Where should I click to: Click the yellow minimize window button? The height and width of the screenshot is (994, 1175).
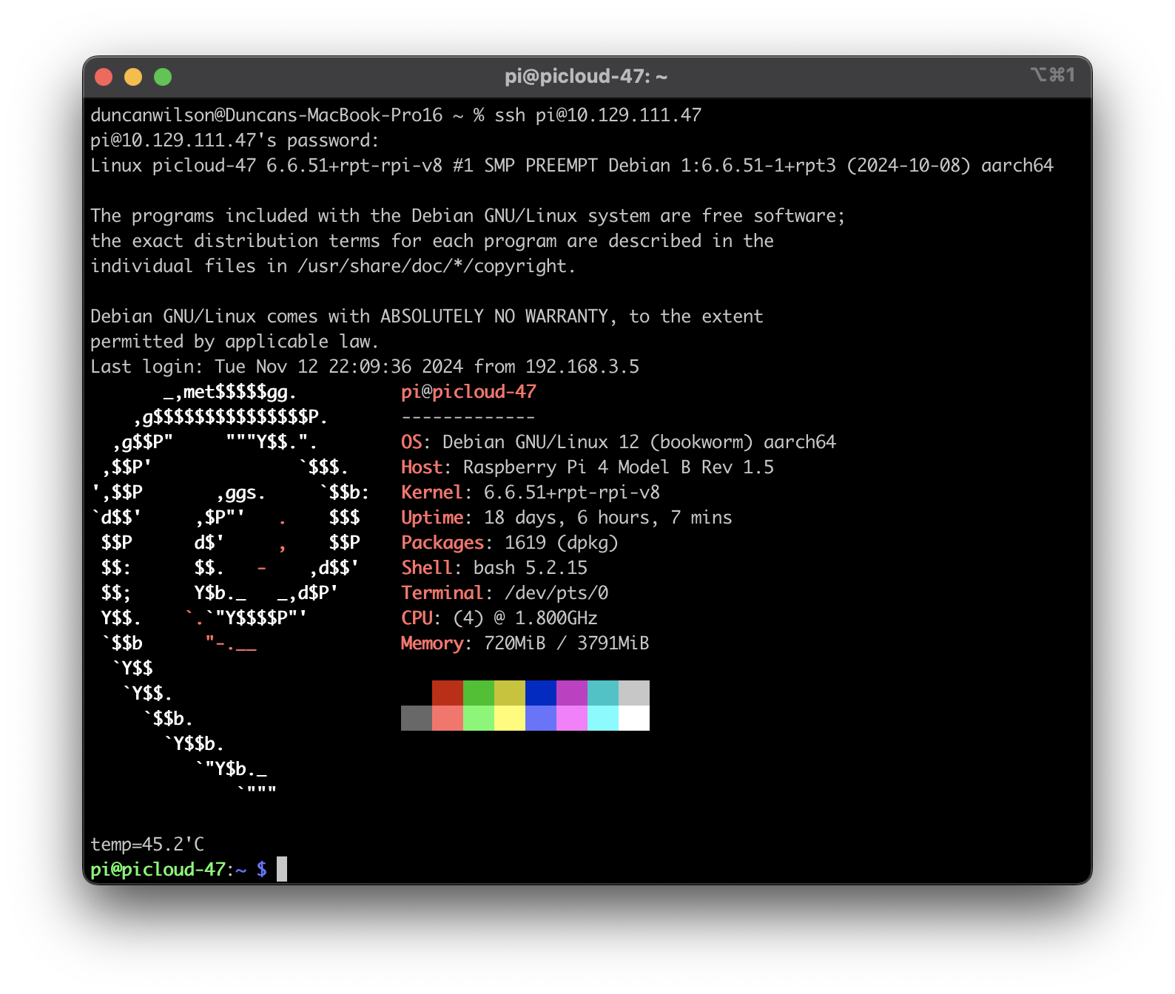[133, 77]
